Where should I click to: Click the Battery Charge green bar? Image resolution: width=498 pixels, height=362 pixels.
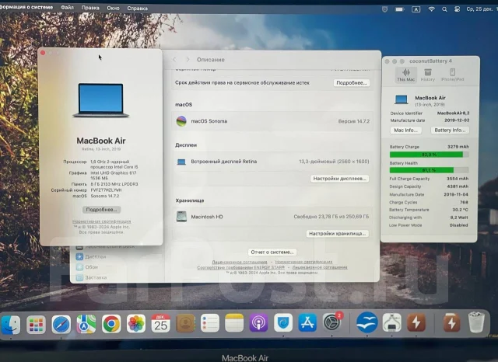coord(429,155)
